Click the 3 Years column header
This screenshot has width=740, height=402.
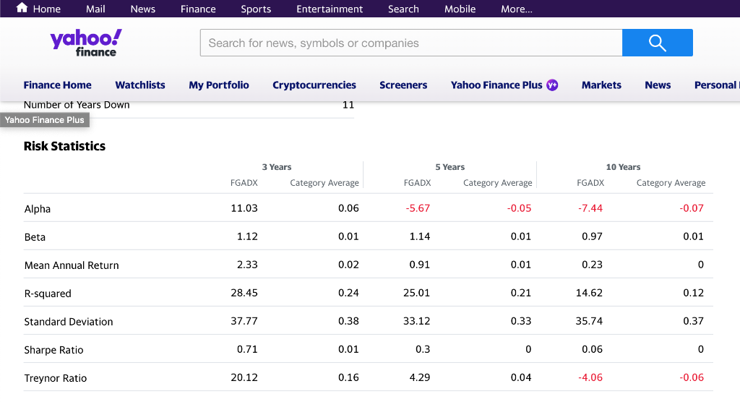277,167
